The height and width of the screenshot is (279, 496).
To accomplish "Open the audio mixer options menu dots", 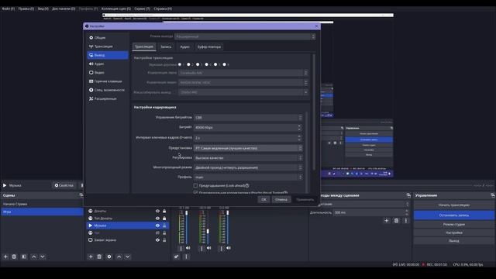I will tap(186, 257).
